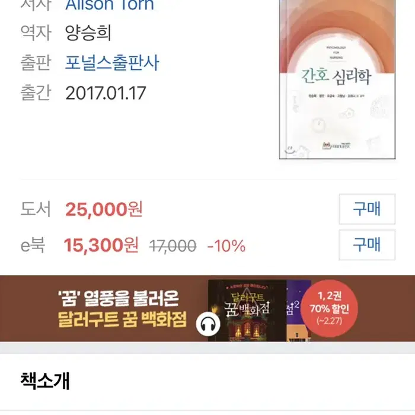Click the struck-through 17,000 original price
This screenshot has height=415, width=415.
point(173,246)
